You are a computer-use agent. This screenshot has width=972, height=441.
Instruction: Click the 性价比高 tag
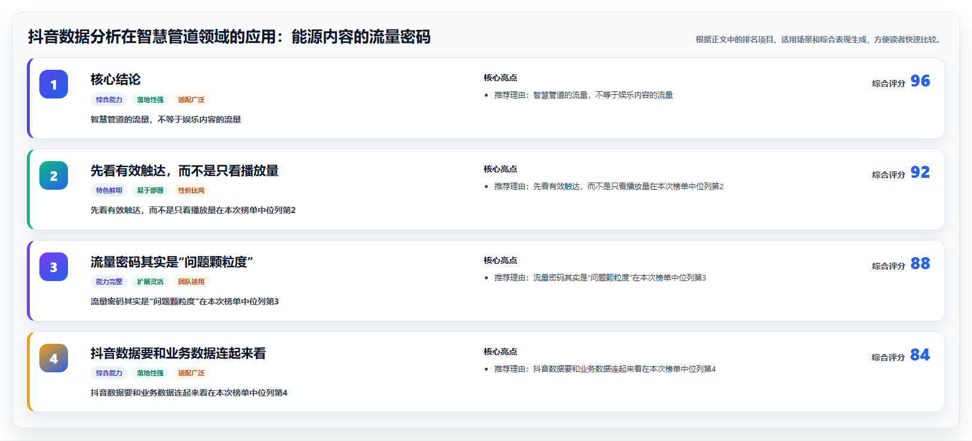(191, 190)
